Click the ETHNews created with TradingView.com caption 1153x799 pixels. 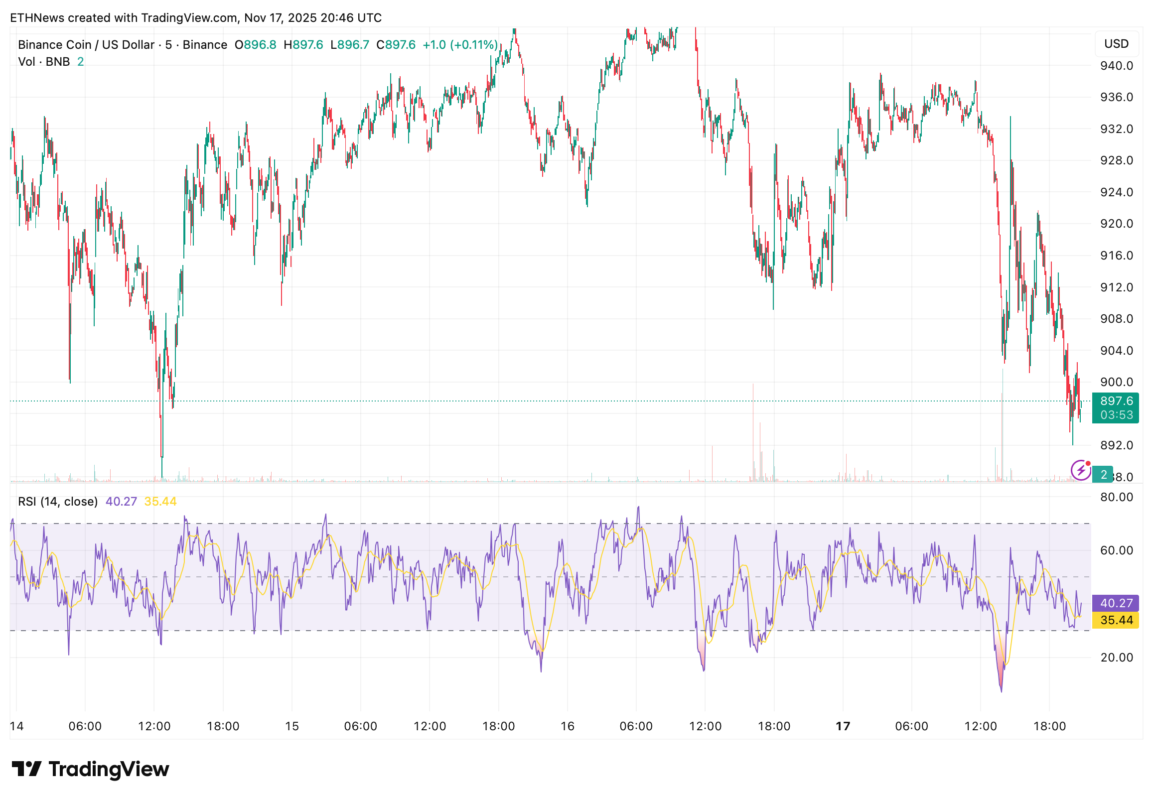click(195, 18)
